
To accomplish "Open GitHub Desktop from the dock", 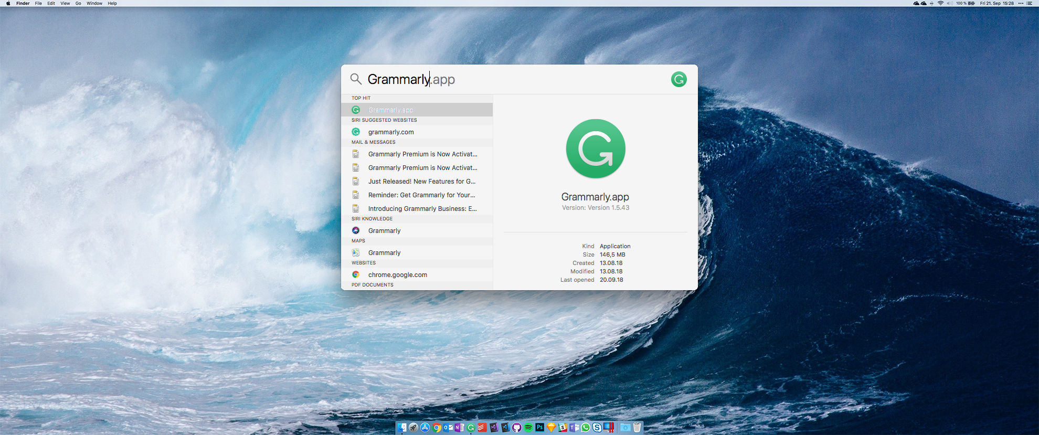I will click(517, 428).
